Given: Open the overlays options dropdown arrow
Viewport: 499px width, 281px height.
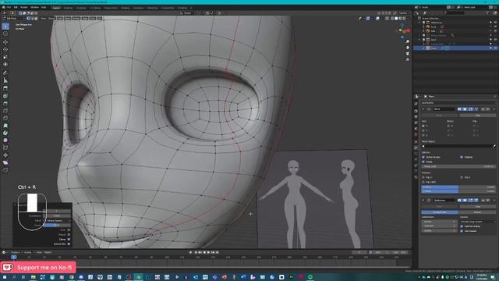Looking at the screenshot, I should 381,19.
